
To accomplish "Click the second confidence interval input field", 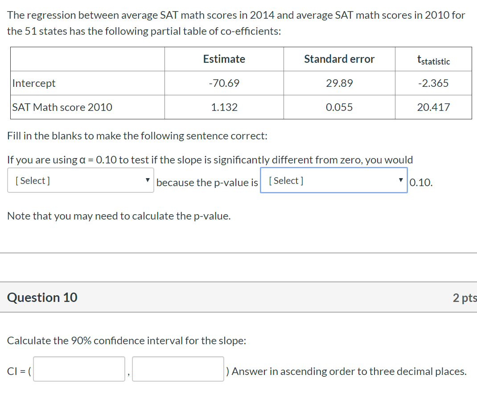I will (x=177, y=369).
